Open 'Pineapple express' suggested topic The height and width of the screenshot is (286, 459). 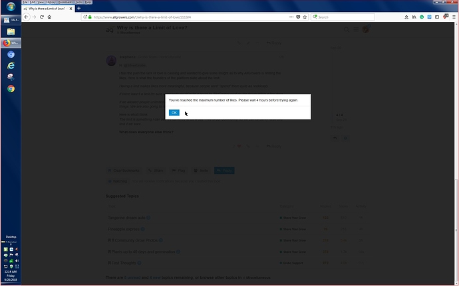124,229
